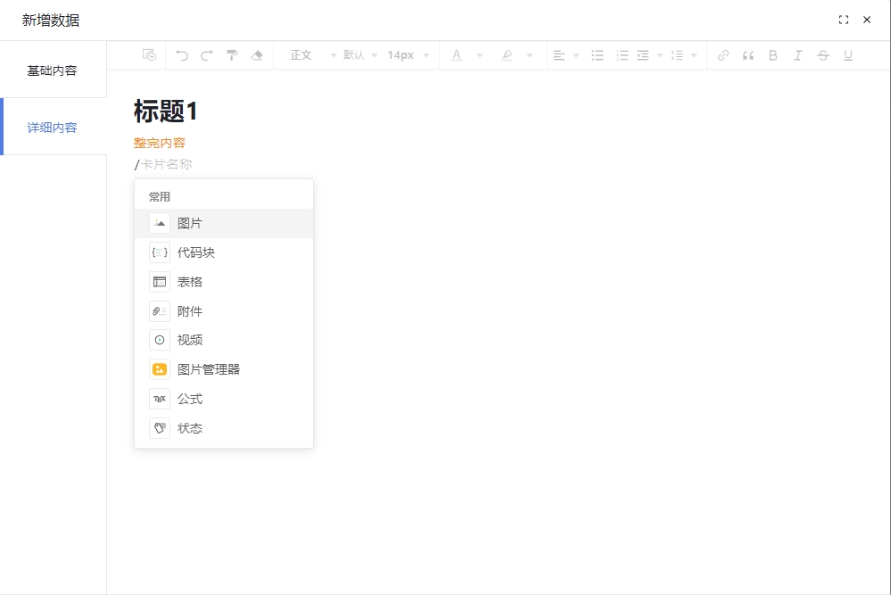
Task: Select 表格 in the card menu
Action: 190,282
